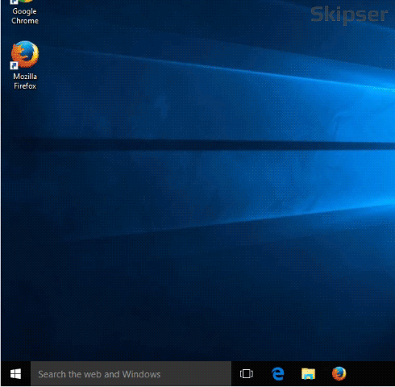The image size is (395, 387).
Task: Open the Windows Start menu
Action: point(15,374)
